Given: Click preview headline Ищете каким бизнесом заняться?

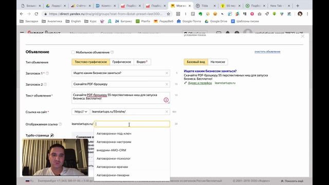Looking at the screenshot, I should 210,71.
